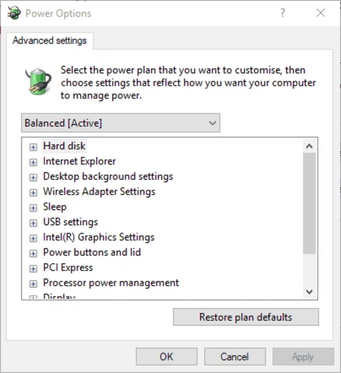Click the scroll up arrow in settings list
The image size is (341, 373).
(x=309, y=146)
